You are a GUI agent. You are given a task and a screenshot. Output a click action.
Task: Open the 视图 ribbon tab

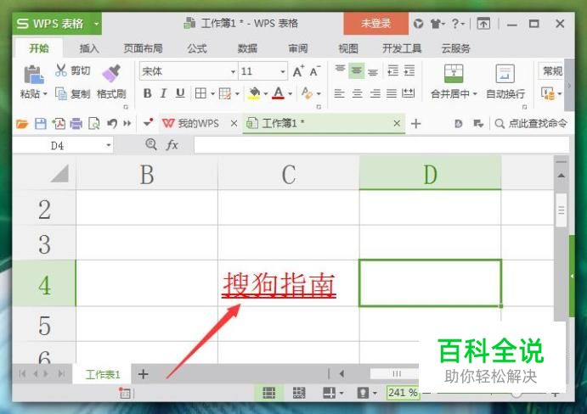pos(348,48)
